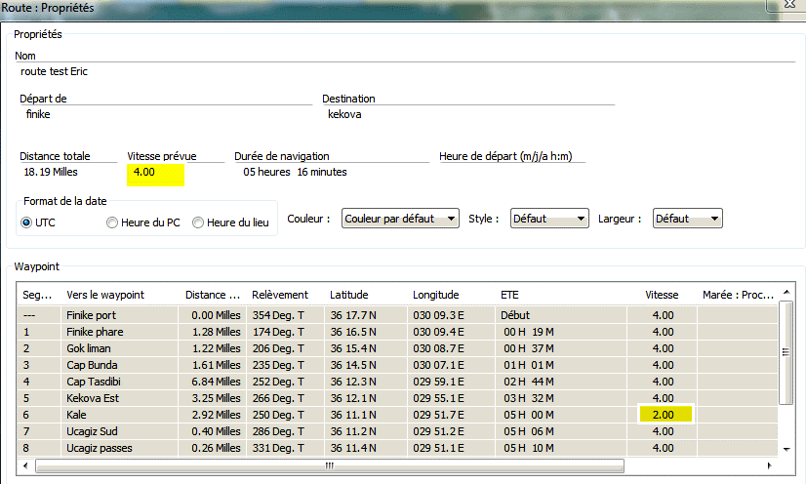Select the 'Cap Bunda' waypoint row
The width and height of the screenshot is (806, 484).
point(398,365)
